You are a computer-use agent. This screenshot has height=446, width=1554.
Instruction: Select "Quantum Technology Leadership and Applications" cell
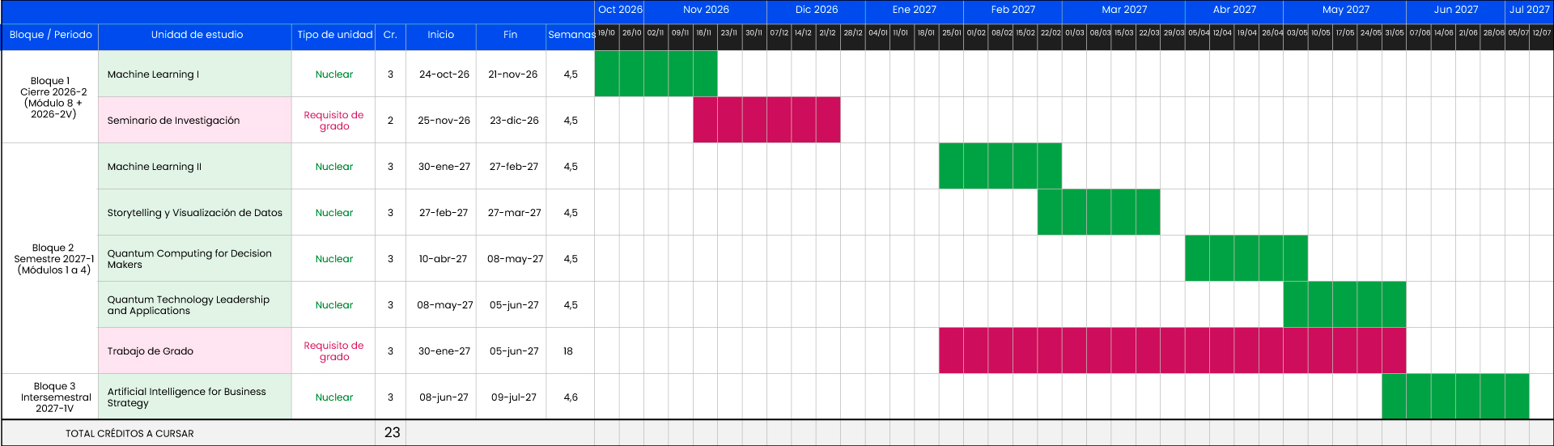tap(195, 304)
